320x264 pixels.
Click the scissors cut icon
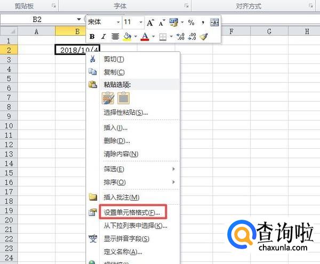pyautogui.click(x=92, y=59)
